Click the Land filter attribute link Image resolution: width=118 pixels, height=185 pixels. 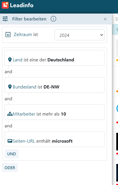click(x=18, y=60)
